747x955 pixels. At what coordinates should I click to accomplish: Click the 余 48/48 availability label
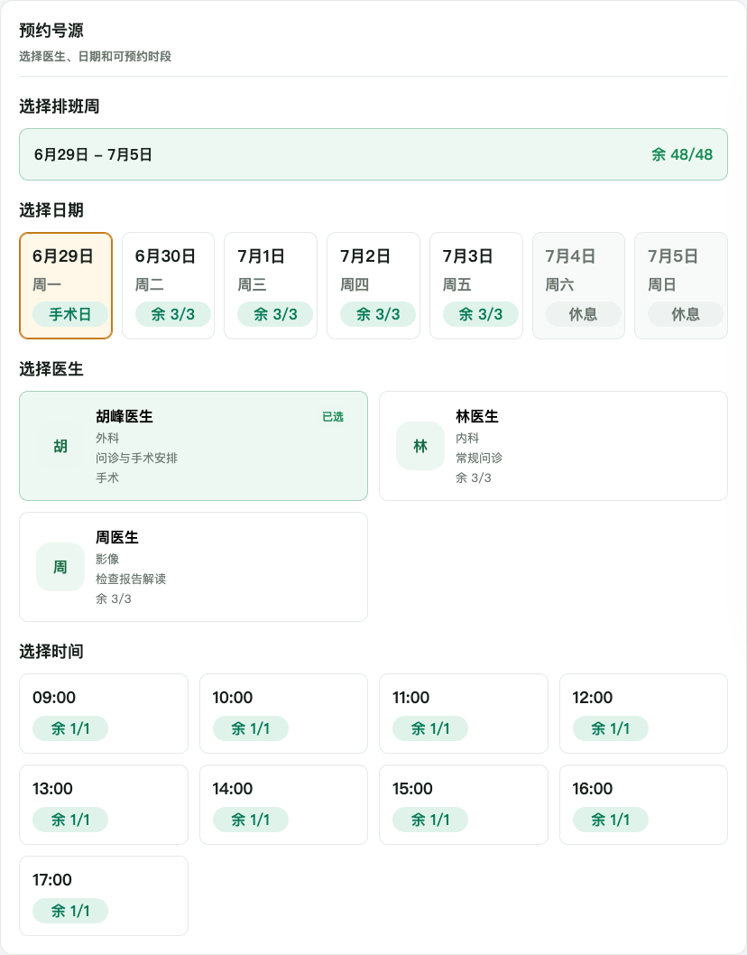click(x=682, y=154)
